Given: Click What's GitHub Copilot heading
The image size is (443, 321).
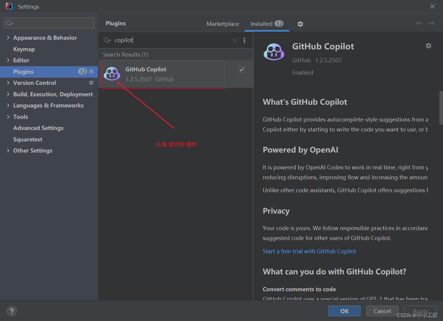Looking at the screenshot, I should tap(305, 102).
